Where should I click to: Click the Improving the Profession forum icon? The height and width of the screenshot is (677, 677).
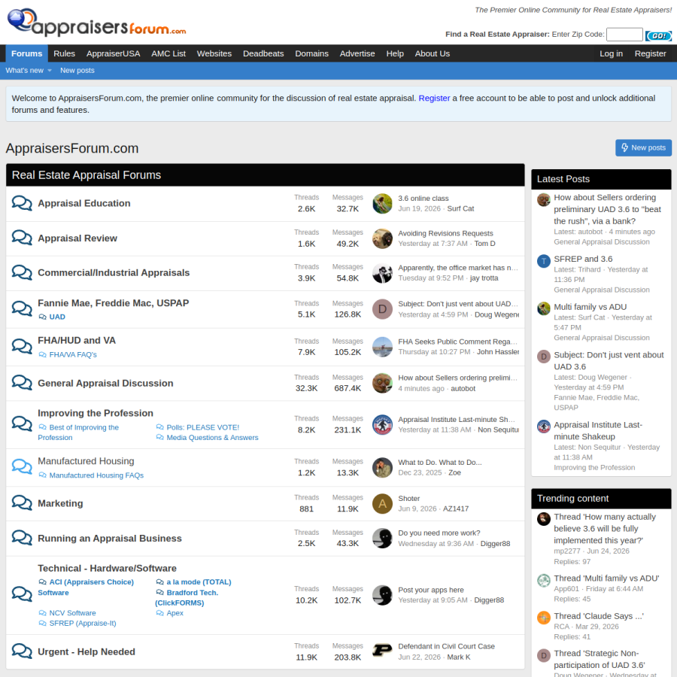pyautogui.click(x=22, y=424)
